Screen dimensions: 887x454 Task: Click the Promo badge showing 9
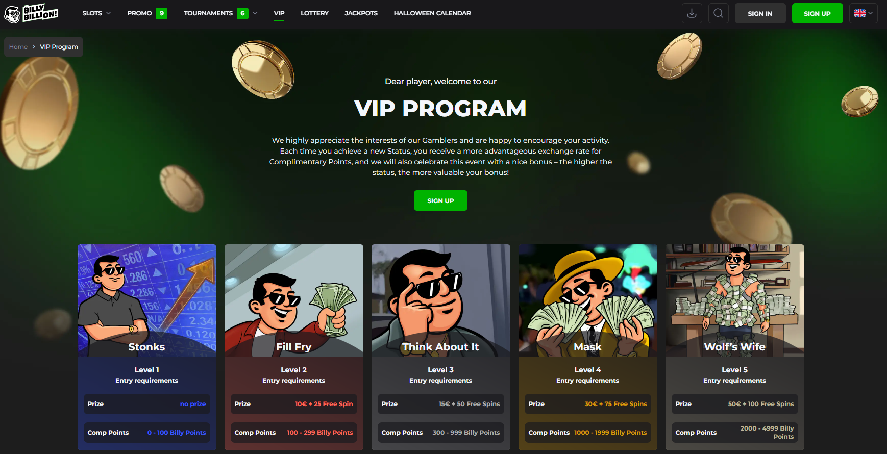(161, 13)
